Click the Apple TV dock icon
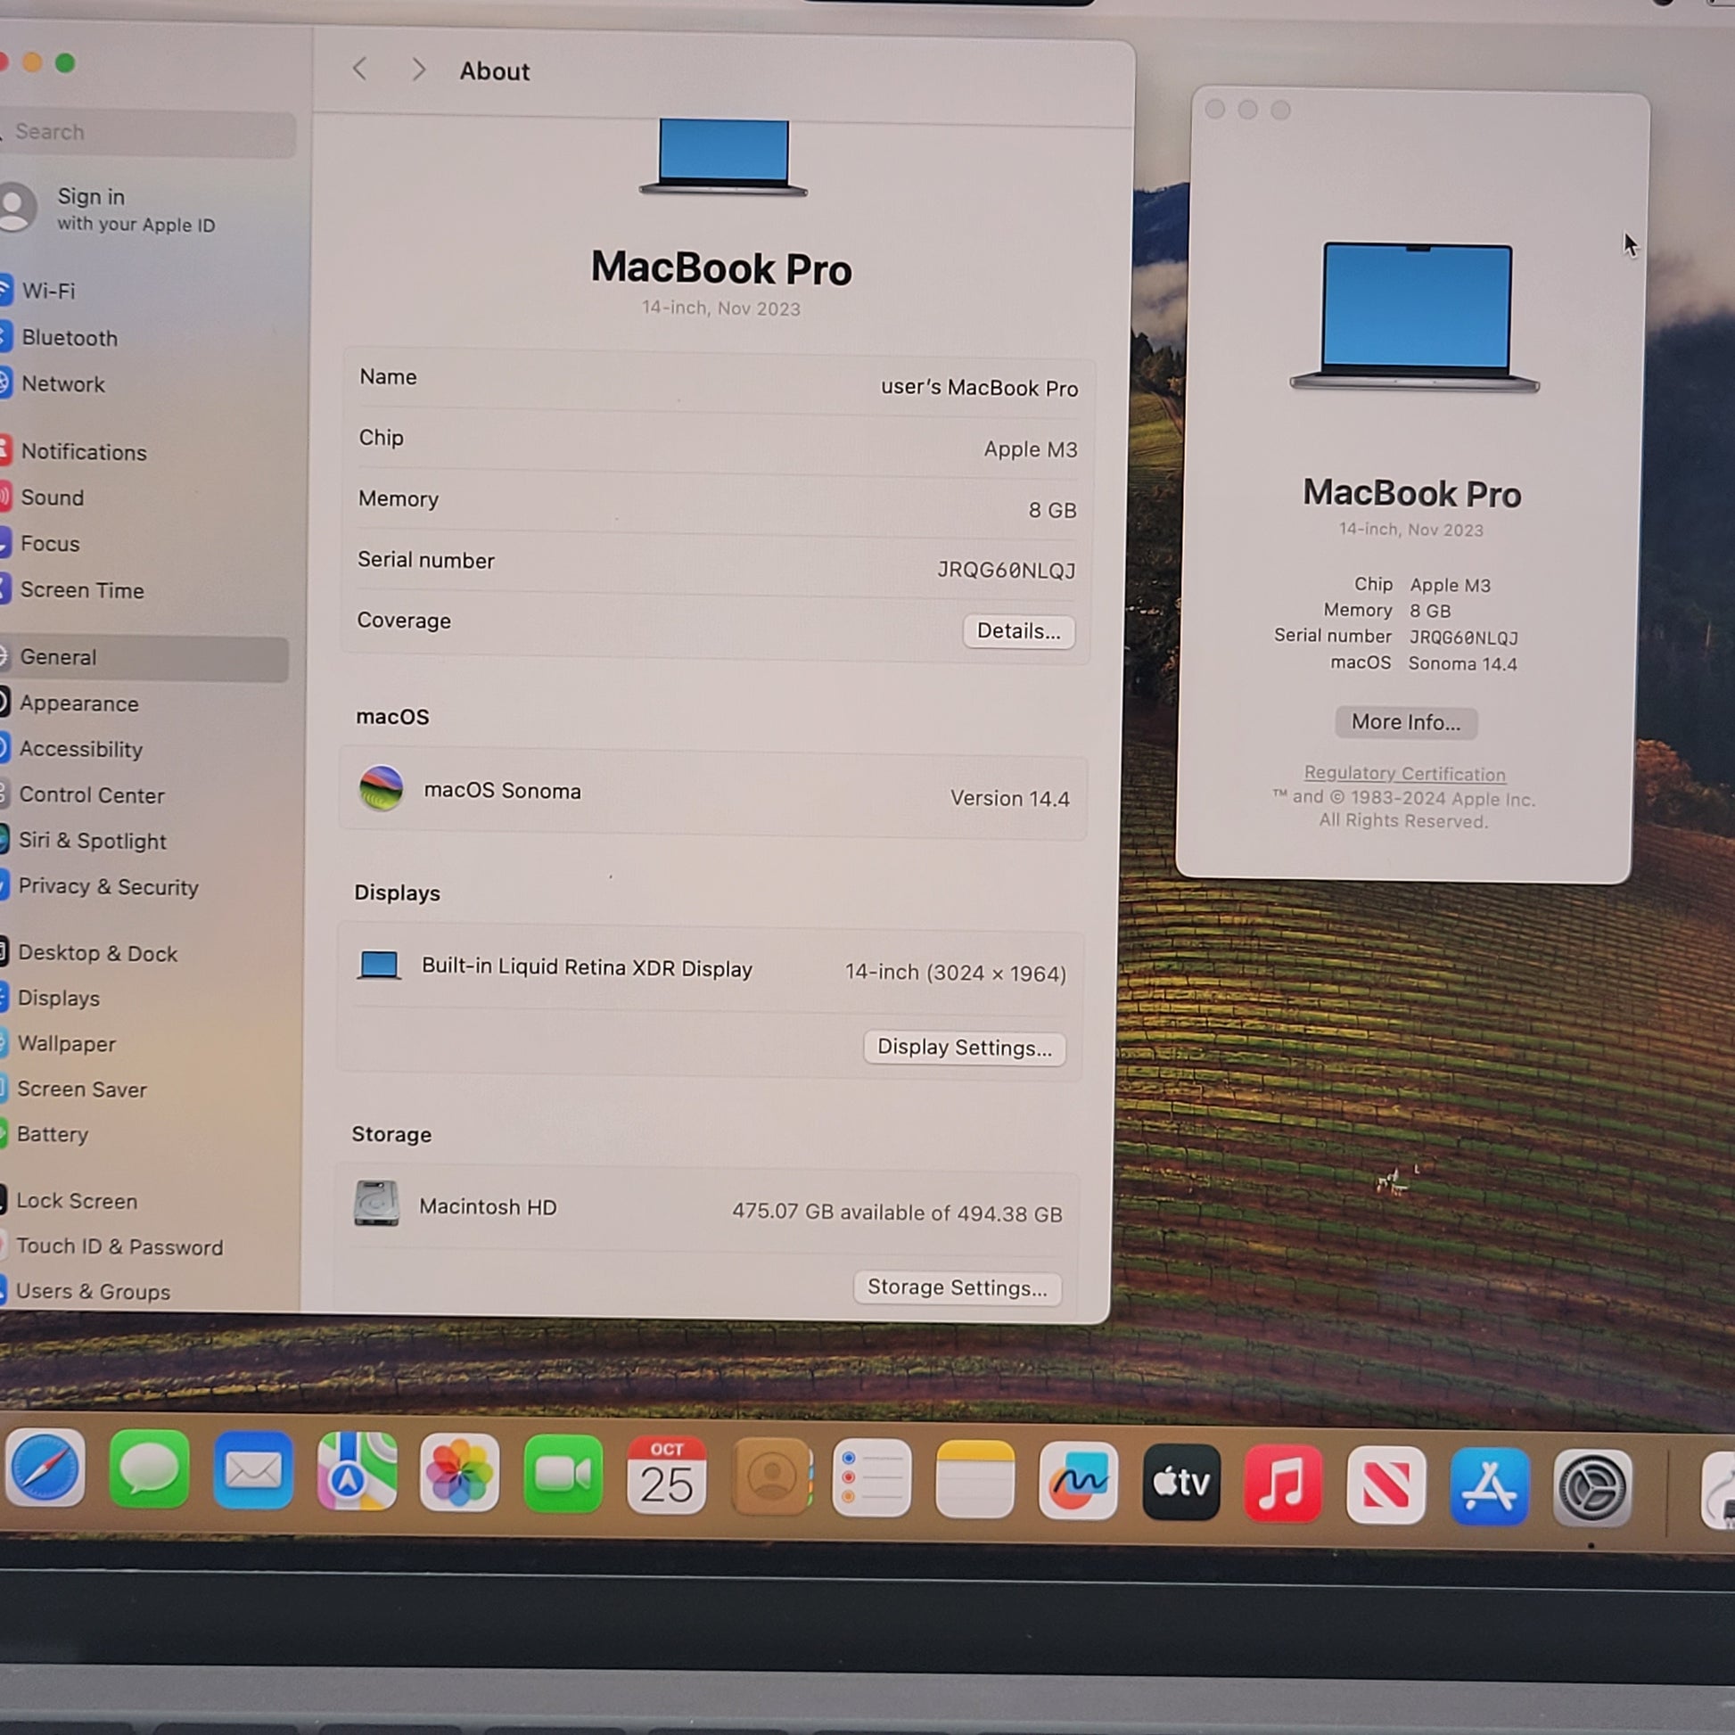1735x1735 pixels. tap(1180, 1482)
